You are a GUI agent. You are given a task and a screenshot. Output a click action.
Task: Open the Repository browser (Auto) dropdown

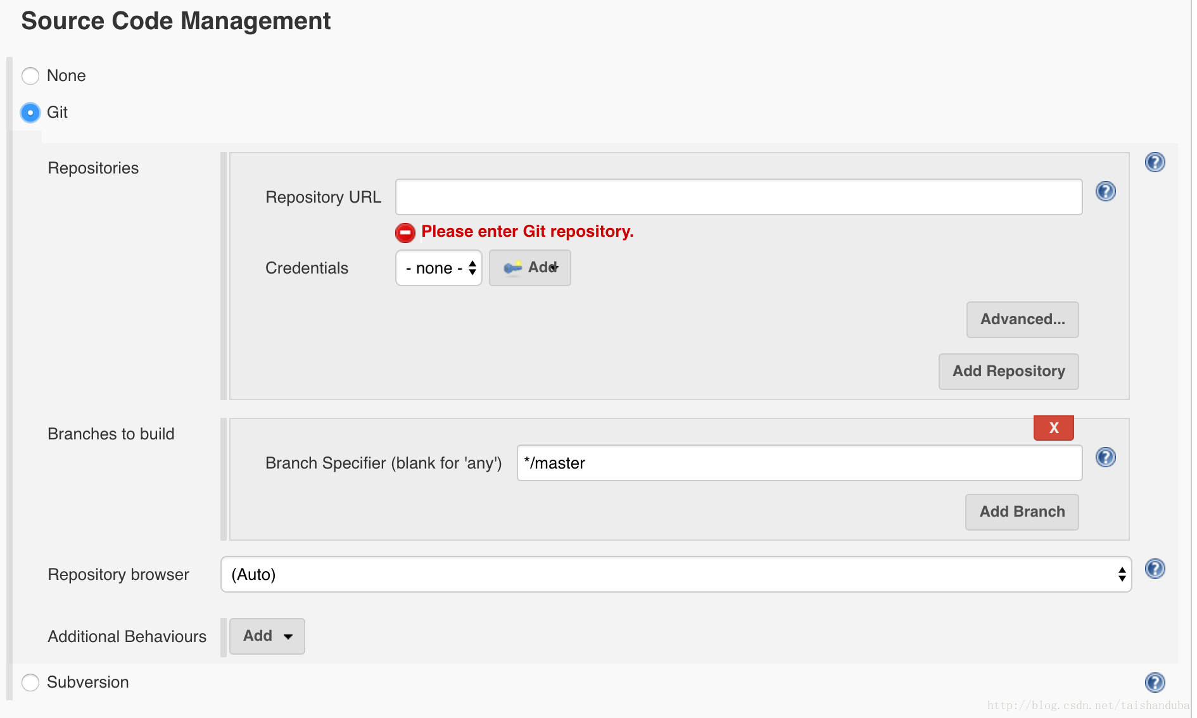(x=676, y=574)
